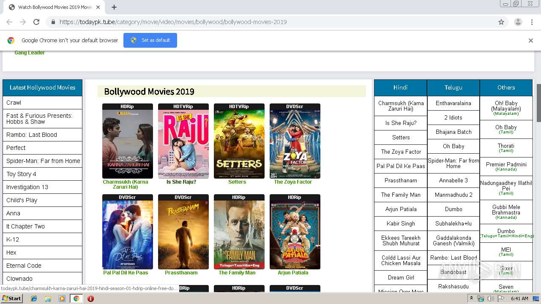Click Dream Girl in Hindi list
541x304 pixels.
[401, 277]
